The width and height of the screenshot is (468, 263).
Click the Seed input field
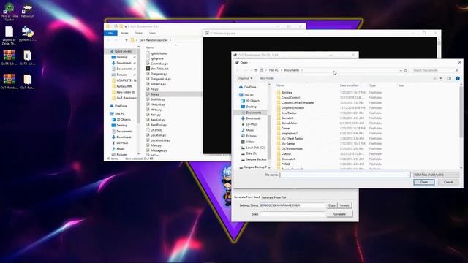point(292,214)
